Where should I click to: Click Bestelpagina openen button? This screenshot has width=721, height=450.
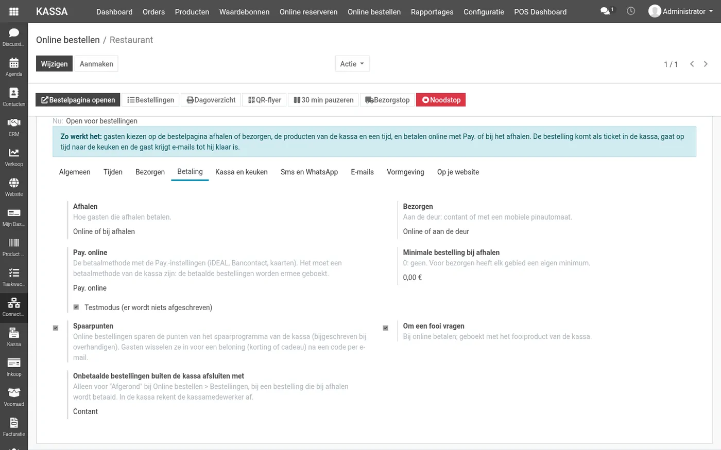coord(78,100)
